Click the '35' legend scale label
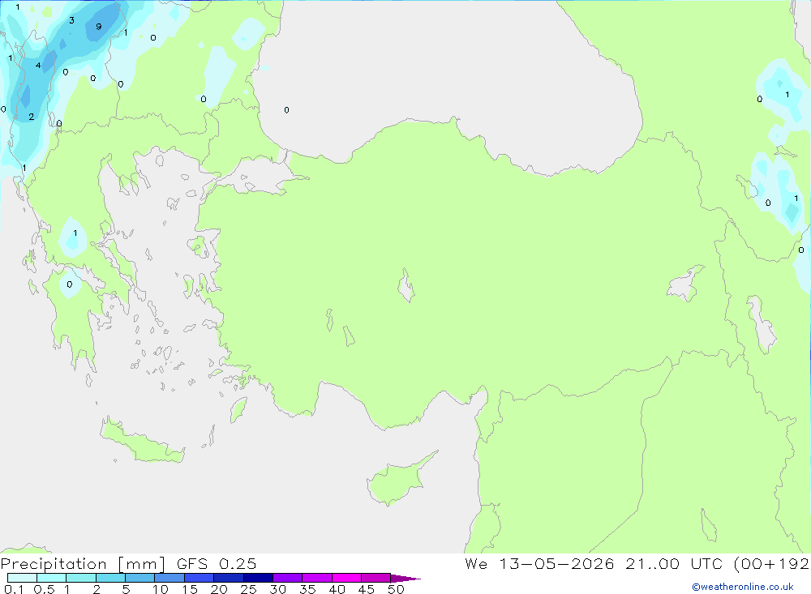 [307, 589]
